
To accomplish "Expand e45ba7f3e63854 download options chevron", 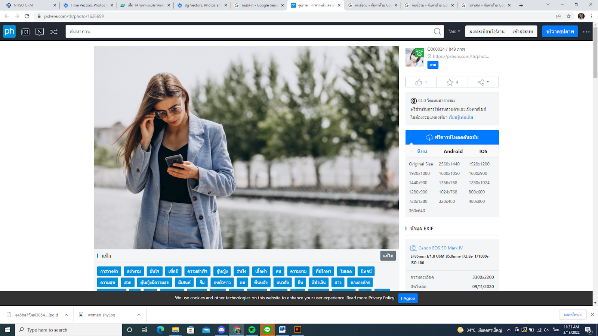I will (x=66, y=315).
